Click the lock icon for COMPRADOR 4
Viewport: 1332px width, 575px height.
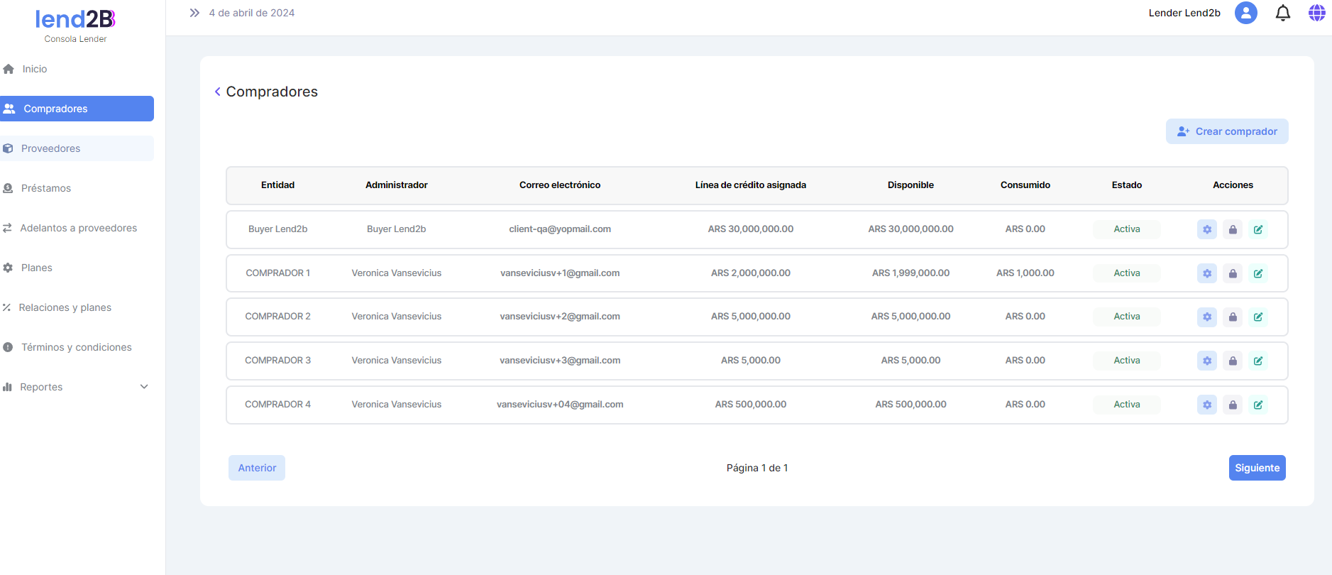click(1233, 405)
